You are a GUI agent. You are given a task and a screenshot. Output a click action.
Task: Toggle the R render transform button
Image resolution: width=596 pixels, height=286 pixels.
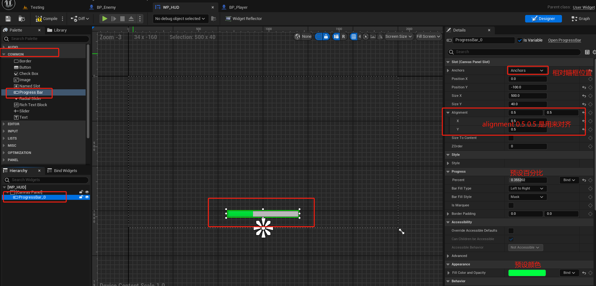[x=344, y=37]
